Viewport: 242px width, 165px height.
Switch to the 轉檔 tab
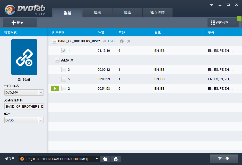[97, 13]
